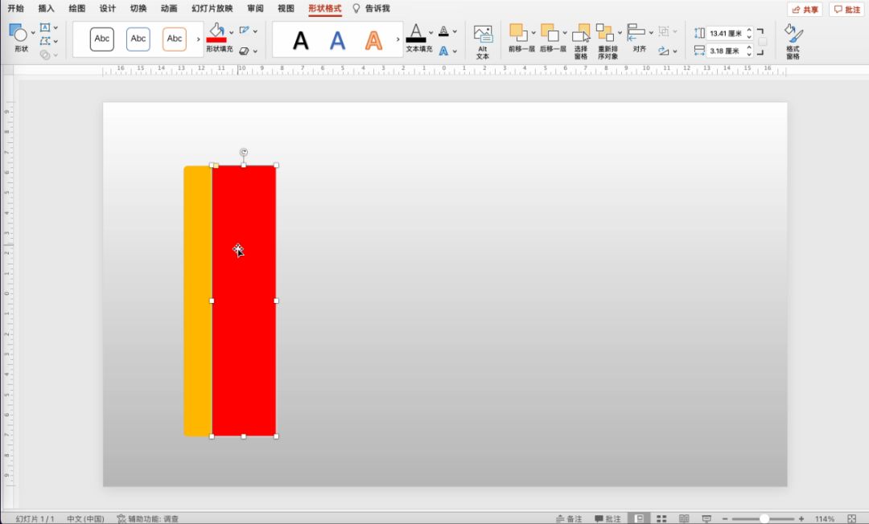Open the text effects dropdown arrow
The image size is (869, 524).
tap(455, 51)
